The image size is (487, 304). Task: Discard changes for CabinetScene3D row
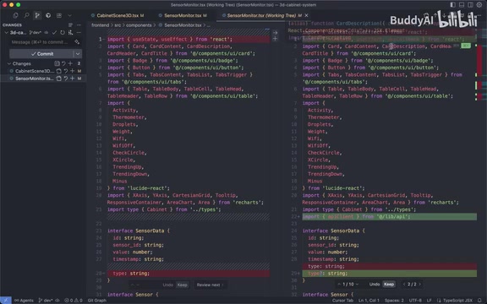[x=66, y=71]
